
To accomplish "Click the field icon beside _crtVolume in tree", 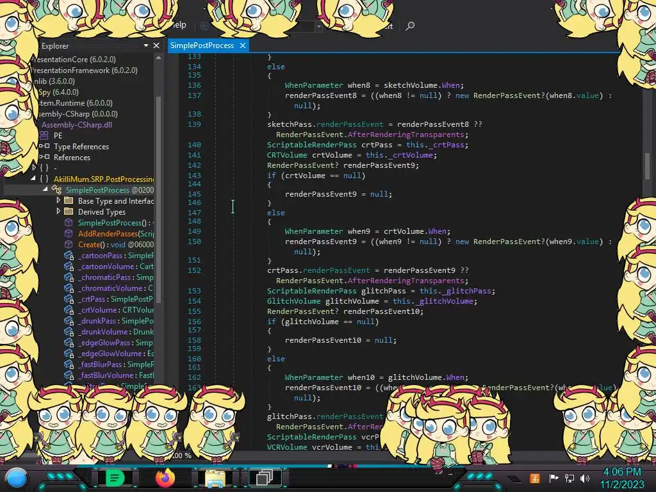I will [69, 310].
